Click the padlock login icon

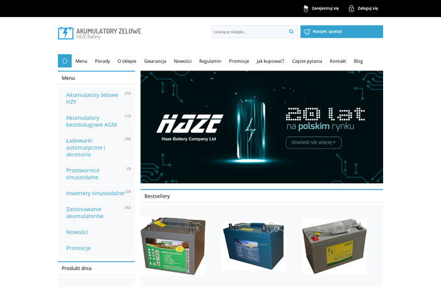coord(352,8)
